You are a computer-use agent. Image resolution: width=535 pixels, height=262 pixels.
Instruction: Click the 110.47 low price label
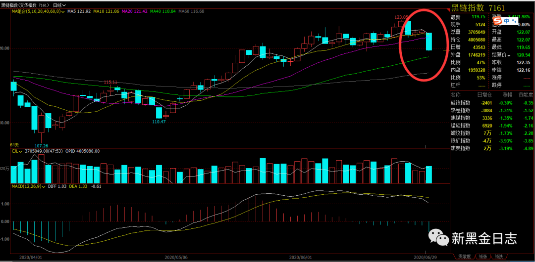[159, 121]
